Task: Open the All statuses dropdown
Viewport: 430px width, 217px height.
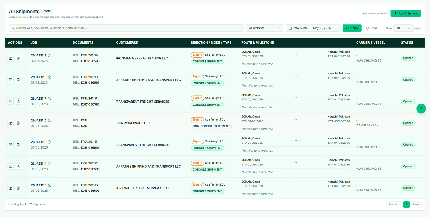Action: tap(265, 28)
